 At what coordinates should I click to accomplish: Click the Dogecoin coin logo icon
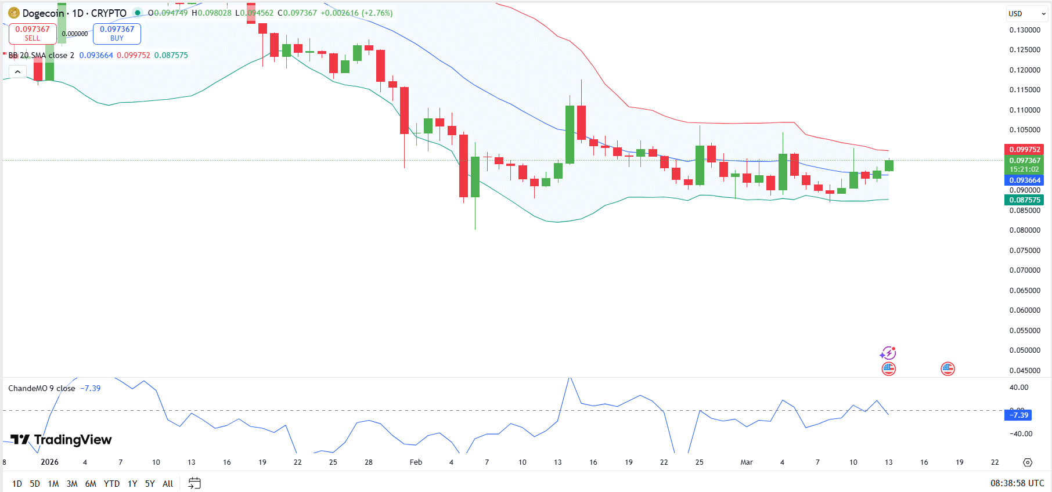click(x=14, y=13)
